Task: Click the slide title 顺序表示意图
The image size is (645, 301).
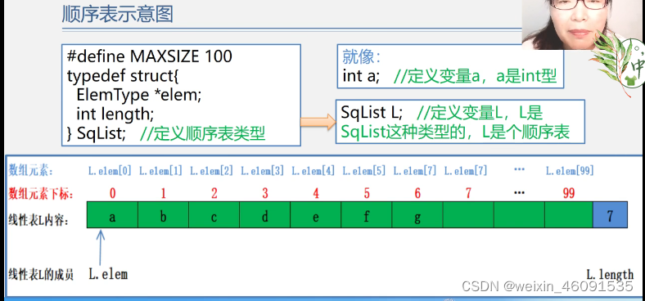Action: [x=117, y=15]
